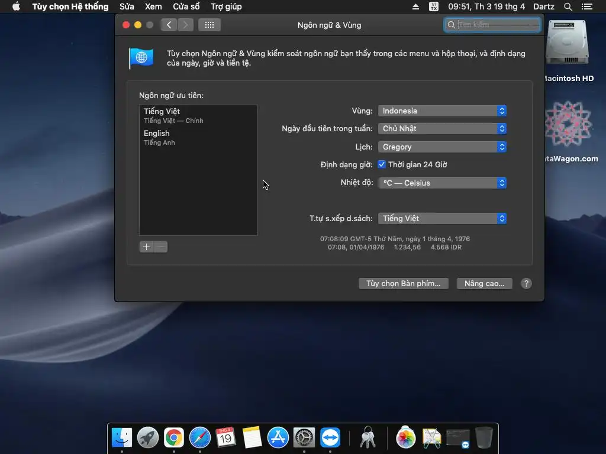This screenshot has width=606, height=454.
Task: Open minimized TeamViewer window thumbnail in Dock
Action: 458,439
